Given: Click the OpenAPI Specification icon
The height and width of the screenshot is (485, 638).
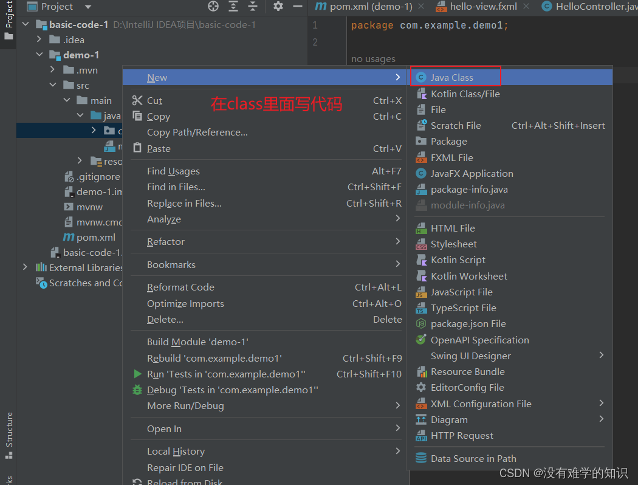Looking at the screenshot, I should click(x=421, y=340).
